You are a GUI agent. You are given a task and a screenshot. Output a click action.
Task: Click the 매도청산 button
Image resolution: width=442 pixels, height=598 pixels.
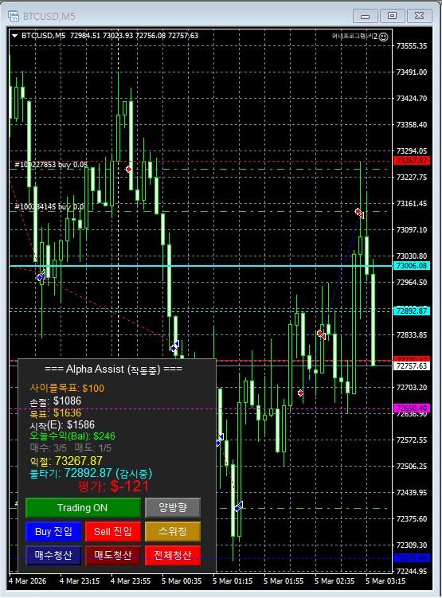113,555
